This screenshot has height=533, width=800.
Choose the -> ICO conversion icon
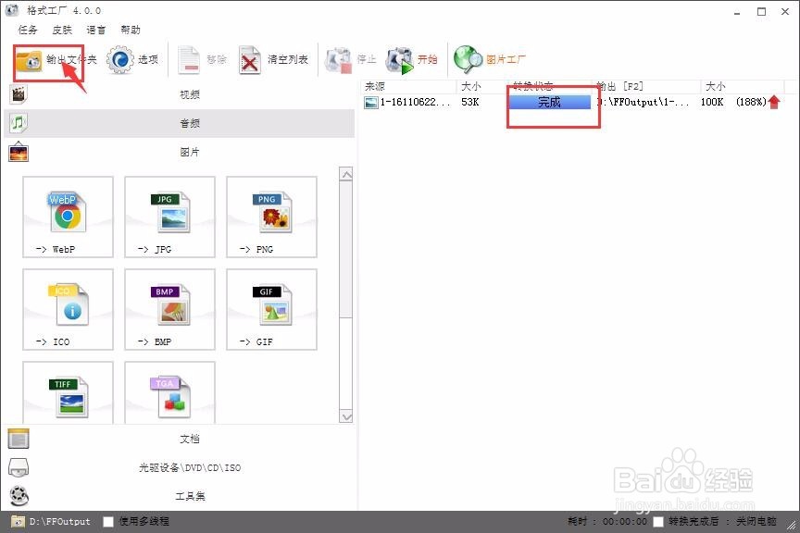point(68,309)
